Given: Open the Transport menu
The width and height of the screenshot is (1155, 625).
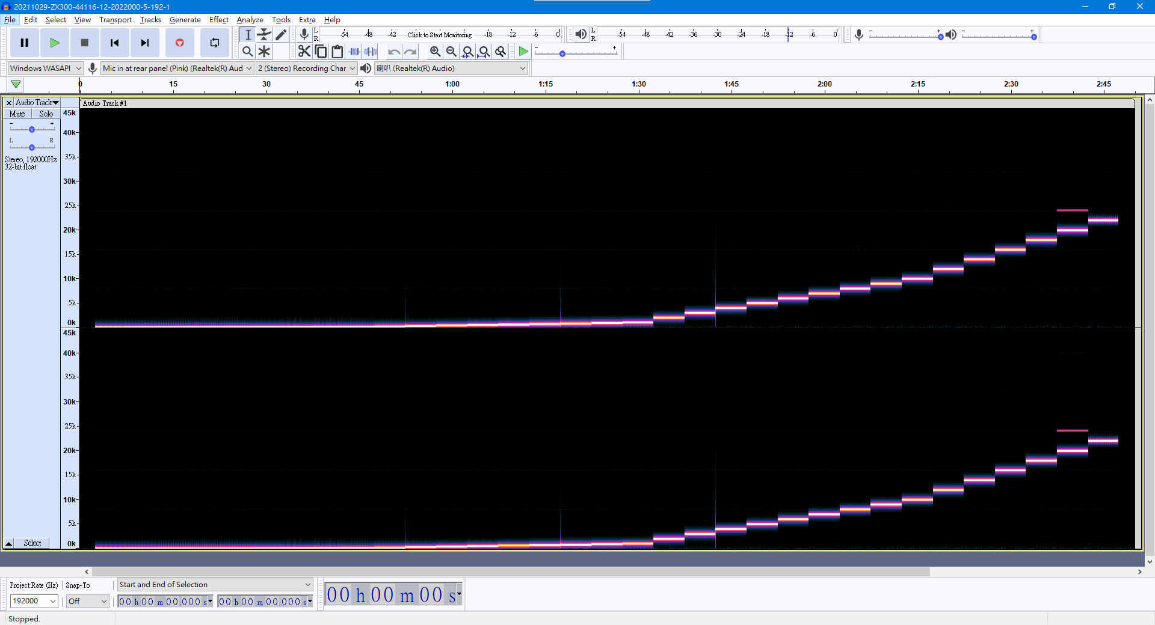Looking at the screenshot, I should point(115,20).
